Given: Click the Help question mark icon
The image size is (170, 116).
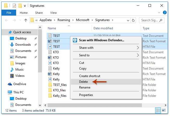Looking at the screenshot, I should [x=165, y=12].
